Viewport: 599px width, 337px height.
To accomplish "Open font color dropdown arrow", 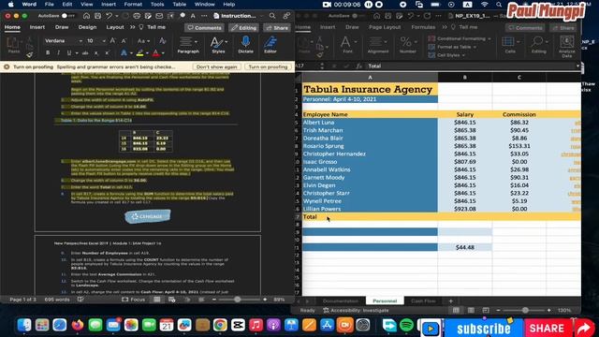I will pyautogui.click(x=163, y=53).
